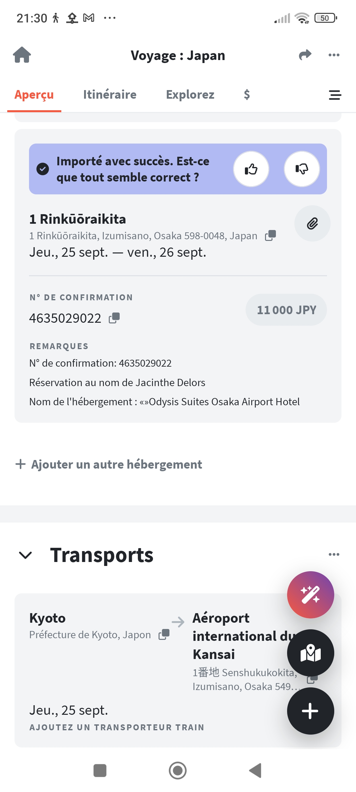The image size is (356, 792).
Task: Tap the plus add floating button
Action: (310, 711)
